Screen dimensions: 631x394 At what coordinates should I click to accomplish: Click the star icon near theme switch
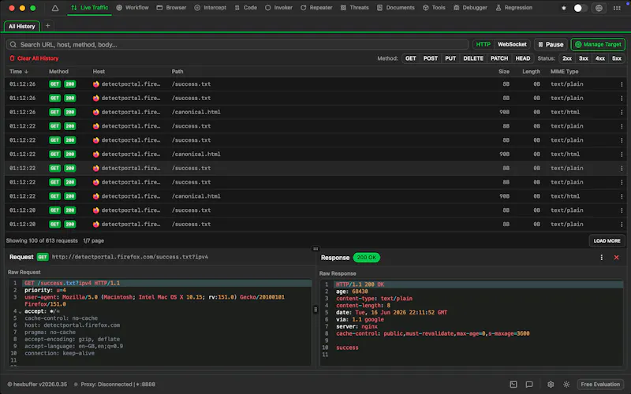564,8
